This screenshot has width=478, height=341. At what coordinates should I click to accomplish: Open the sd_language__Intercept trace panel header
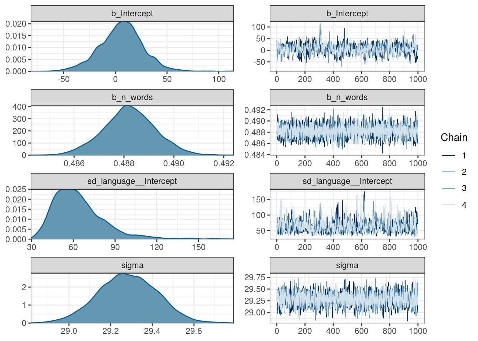coord(347,181)
